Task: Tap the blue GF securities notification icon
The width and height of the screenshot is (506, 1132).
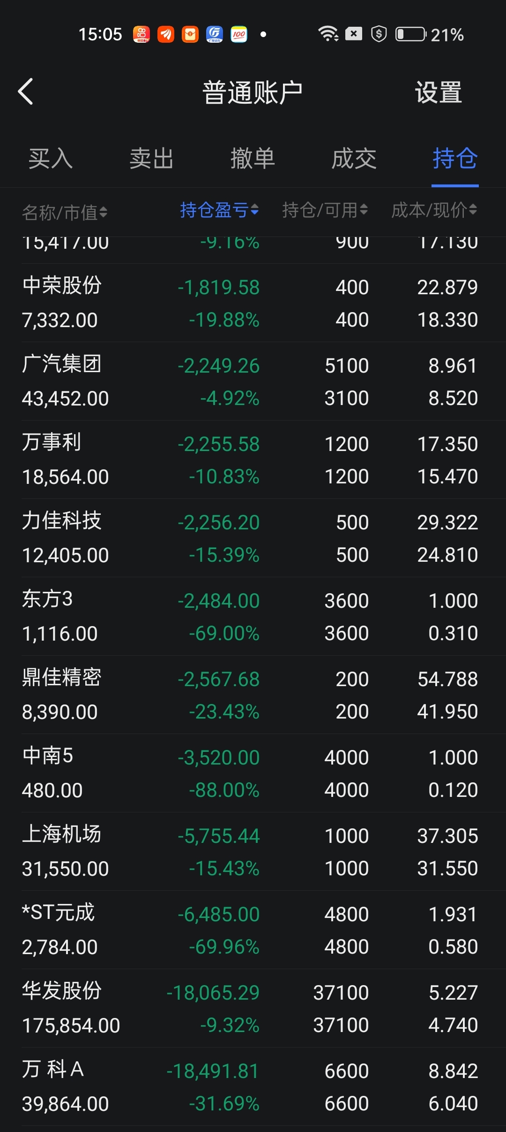Action: click(215, 34)
